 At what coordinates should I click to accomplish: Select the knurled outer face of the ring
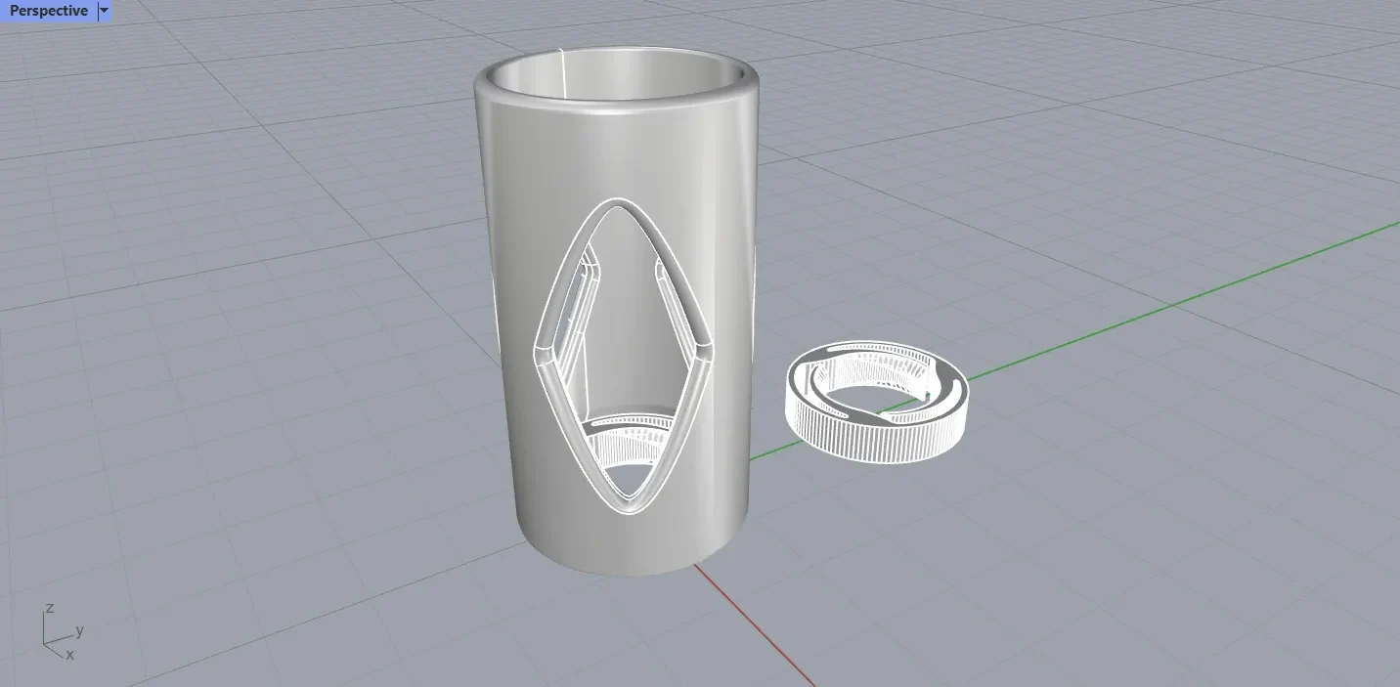pyautogui.click(x=860, y=433)
